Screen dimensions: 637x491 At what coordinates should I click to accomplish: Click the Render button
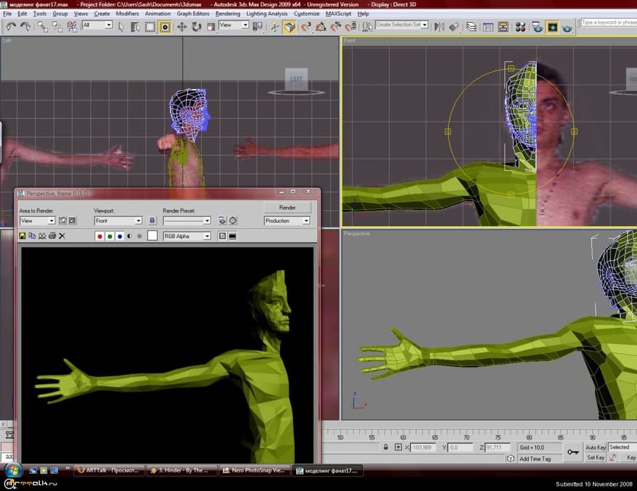click(287, 208)
